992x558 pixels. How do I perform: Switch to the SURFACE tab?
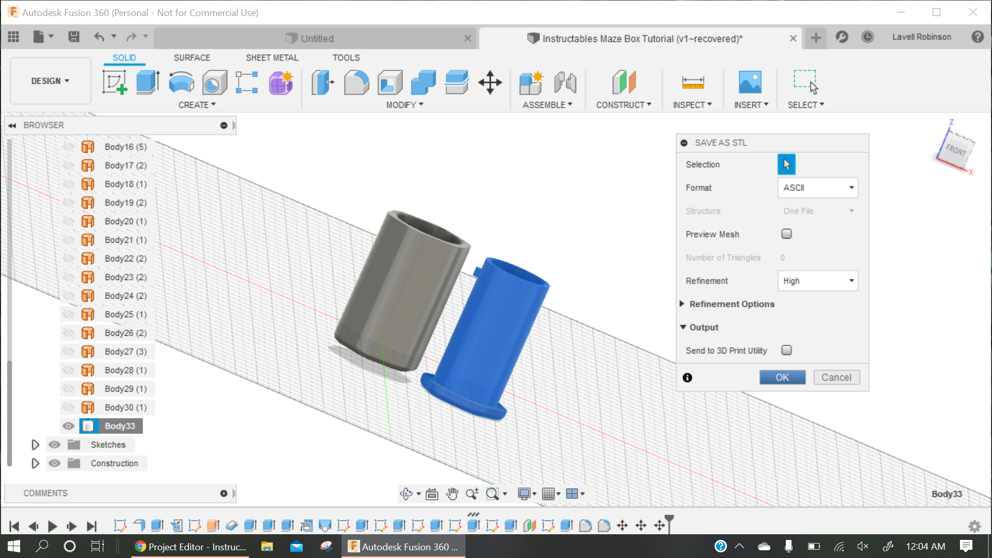(192, 58)
